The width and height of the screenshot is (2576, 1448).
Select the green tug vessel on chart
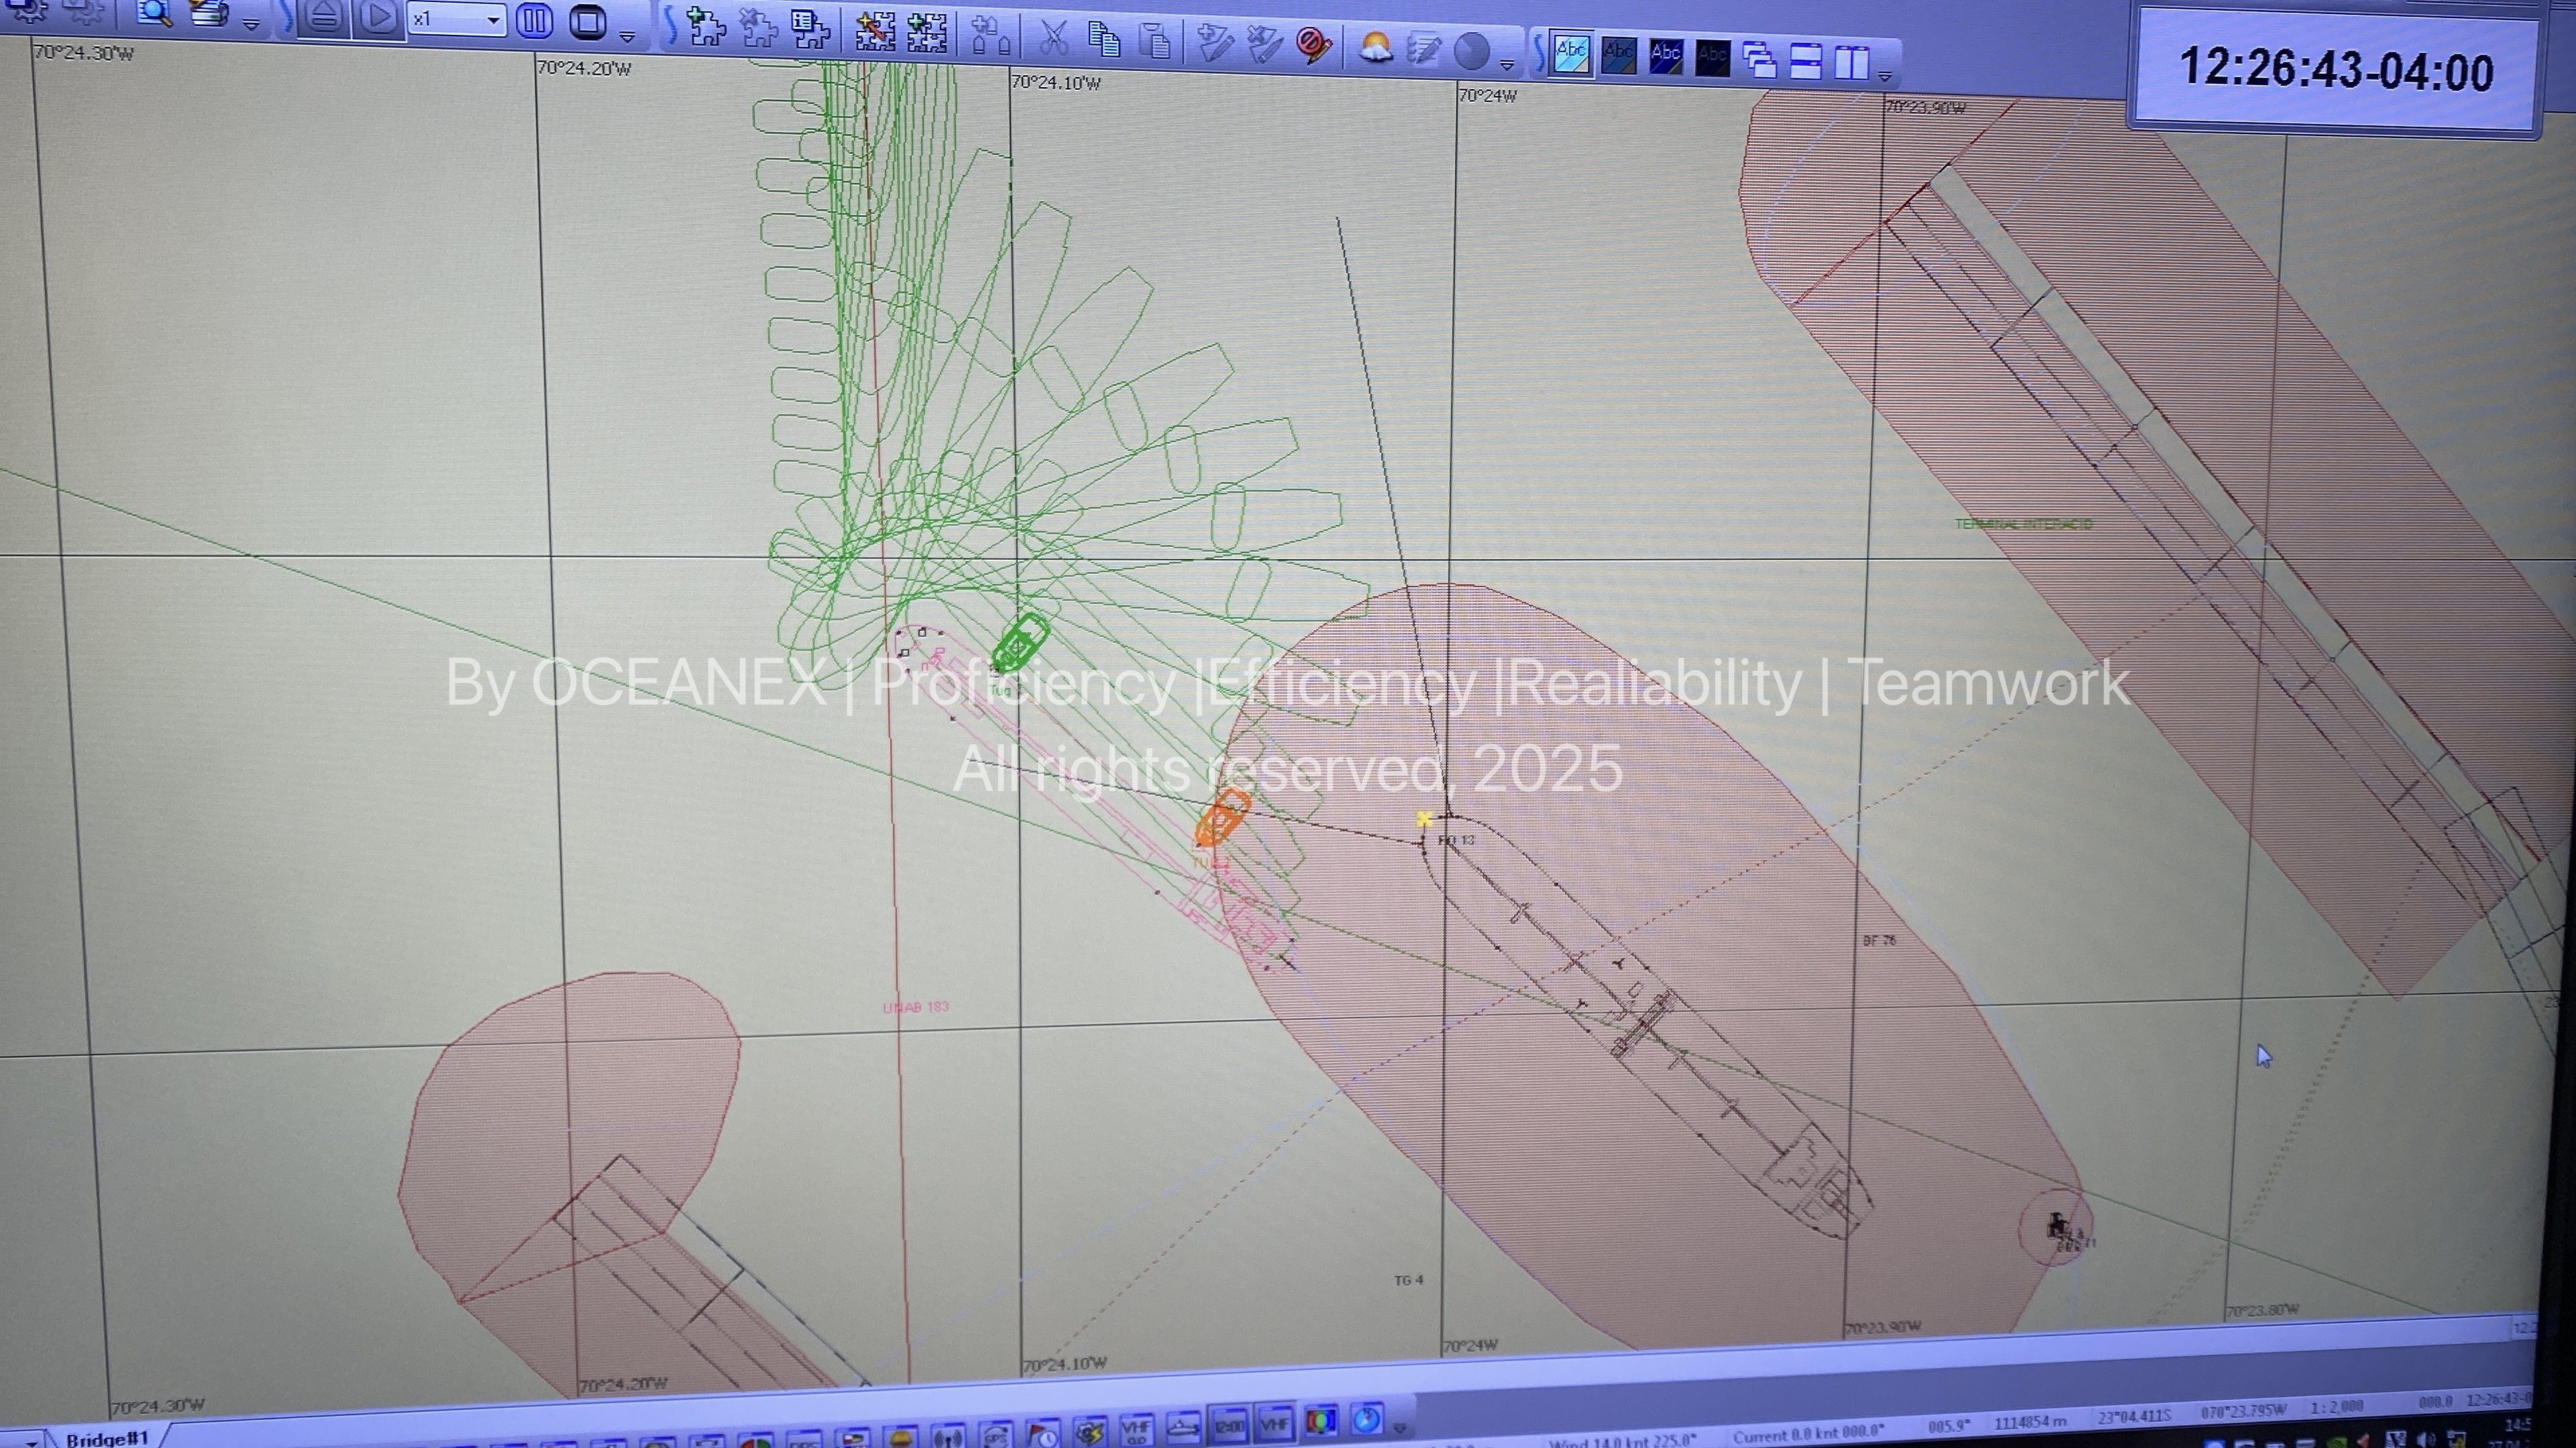point(1020,644)
